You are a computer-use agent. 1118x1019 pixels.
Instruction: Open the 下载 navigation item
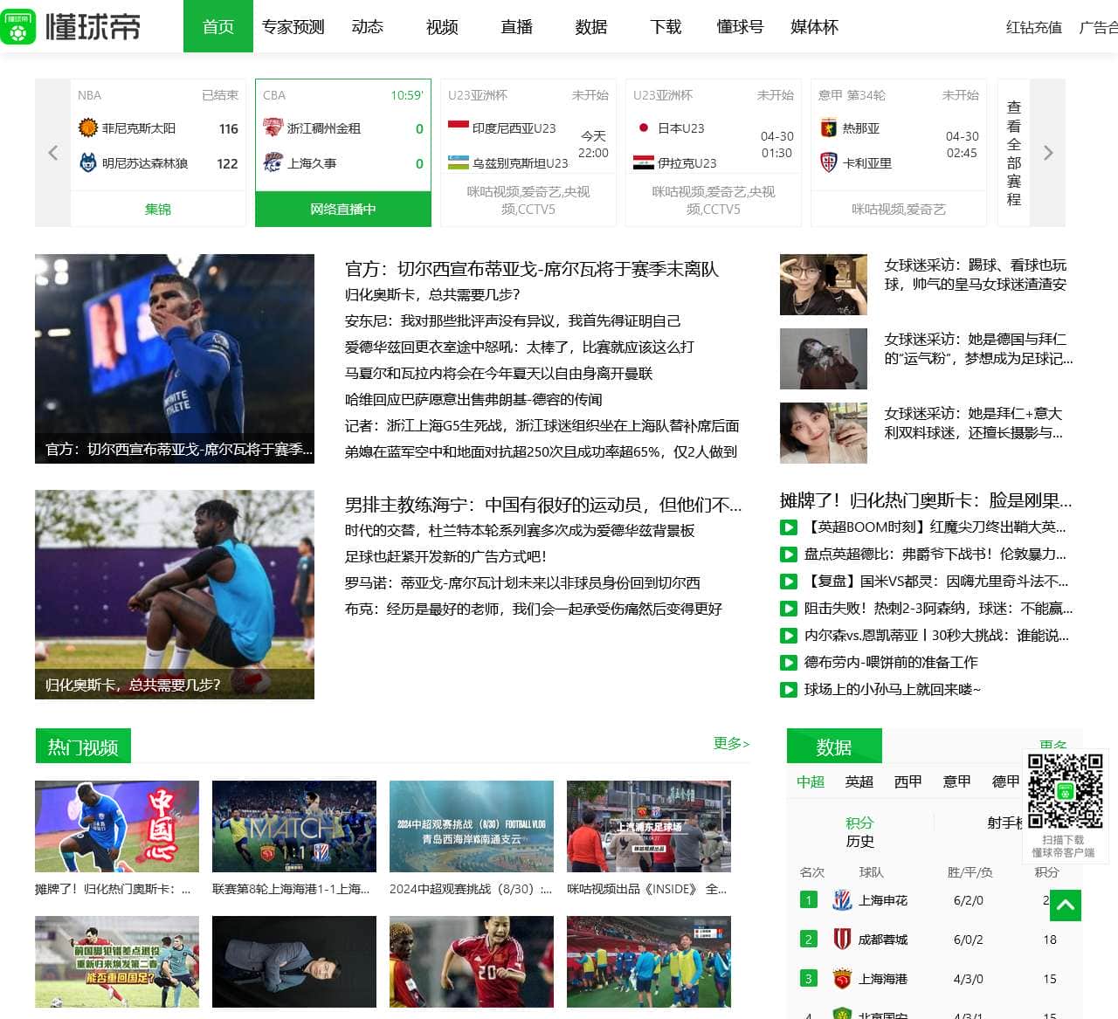666,27
